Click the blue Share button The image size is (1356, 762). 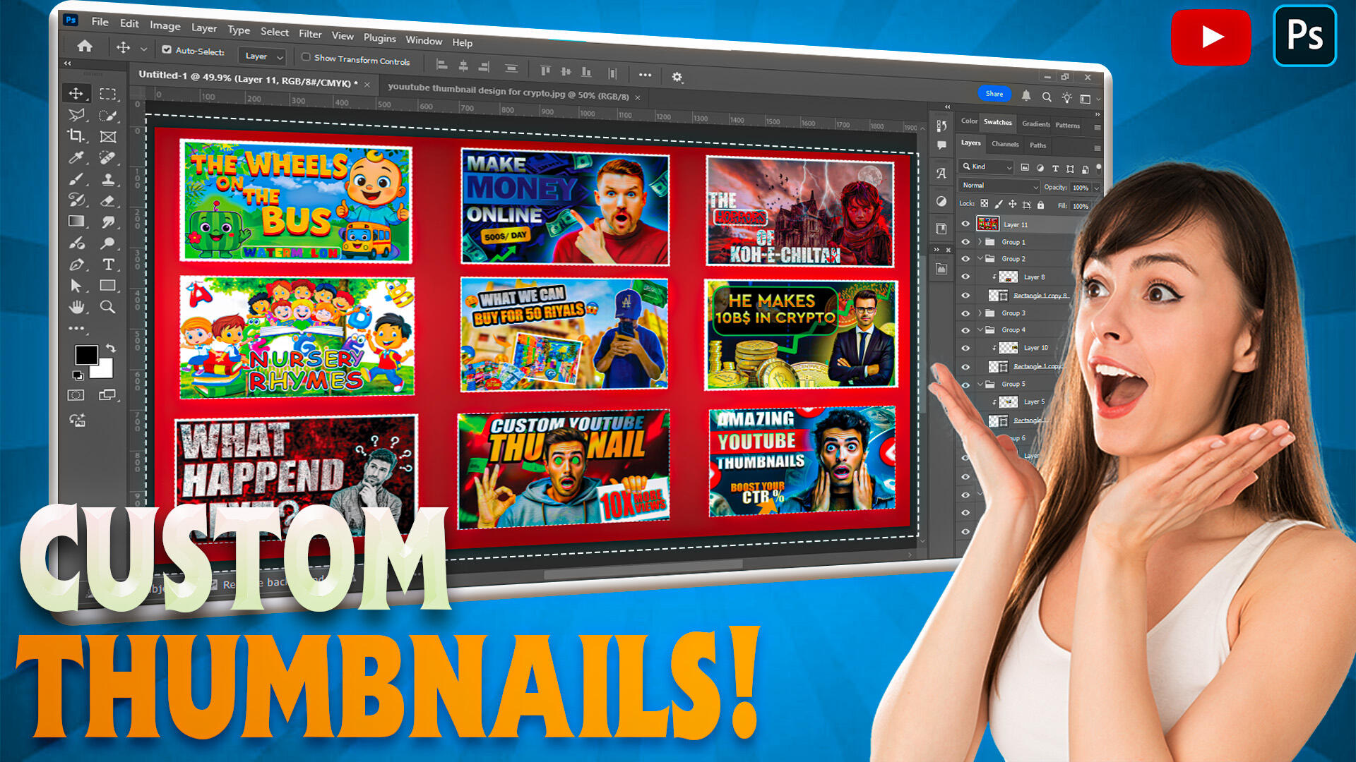coord(994,94)
